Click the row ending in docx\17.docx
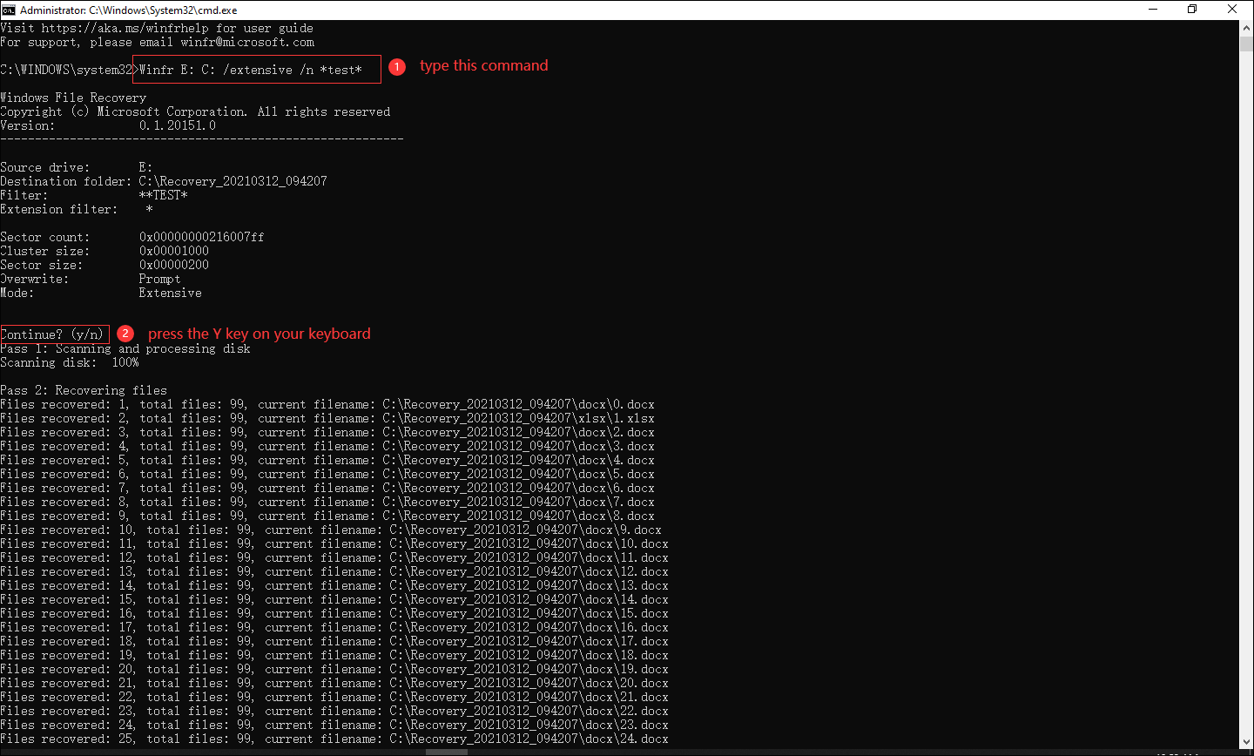1254x756 pixels. coord(334,641)
